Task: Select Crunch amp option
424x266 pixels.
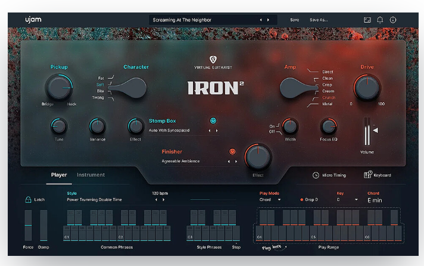Action: [329, 98]
